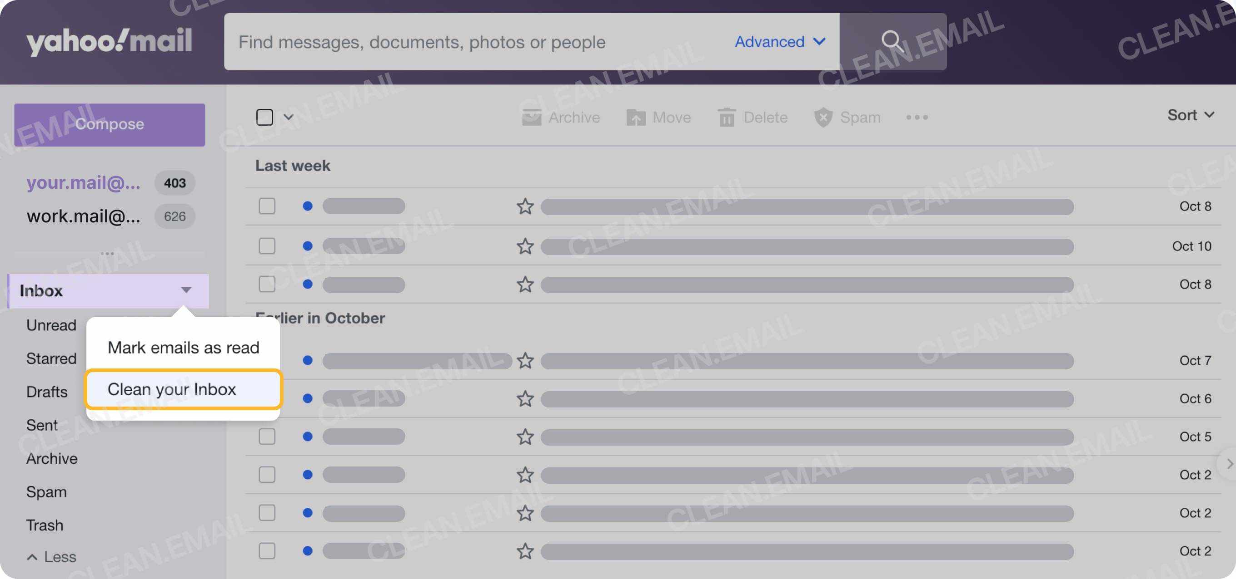
Task: Open the Trash folder
Action: point(45,525)
